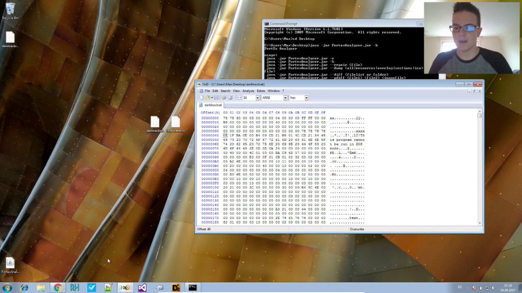Image resolution: width=522 pixels, height=293 pixels.
Task: Click the network computers taskbar icon
Action: pyautogui.click(x=159, y=287)
